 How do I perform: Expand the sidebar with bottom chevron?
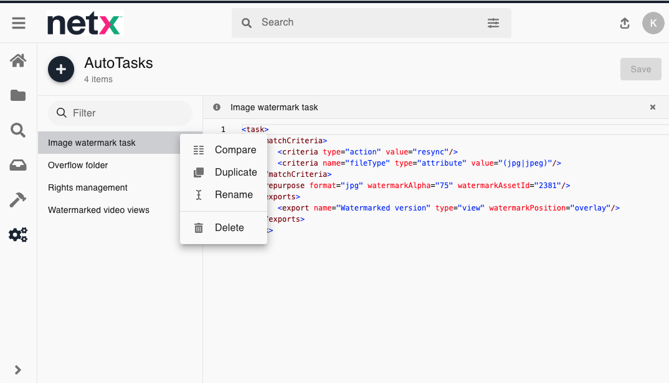pyautogui.click(x=18, y=370)
